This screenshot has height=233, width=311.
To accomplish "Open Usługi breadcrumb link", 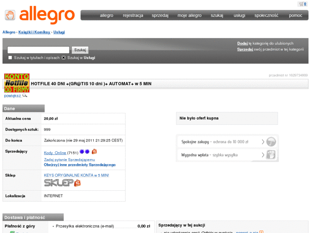I will coord(59,32).
